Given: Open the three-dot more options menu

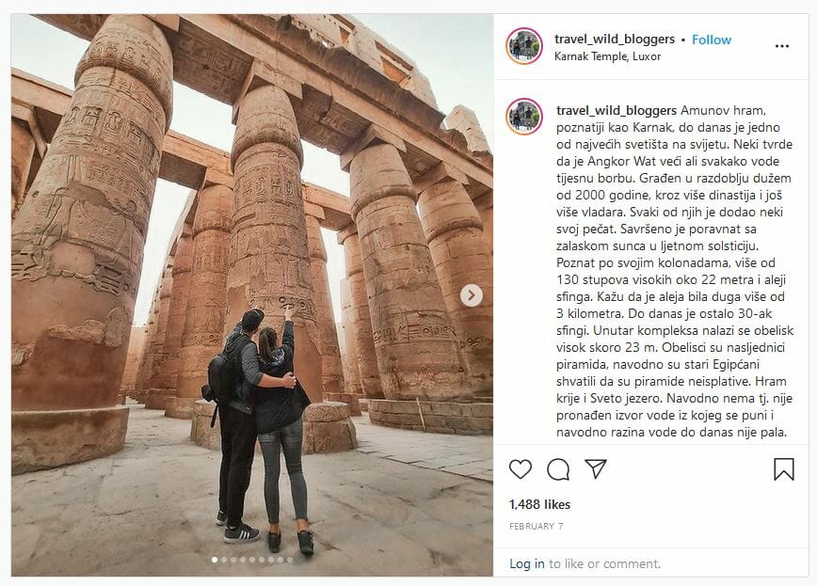Looking at the screenshot, I should [x=781, y=46].
